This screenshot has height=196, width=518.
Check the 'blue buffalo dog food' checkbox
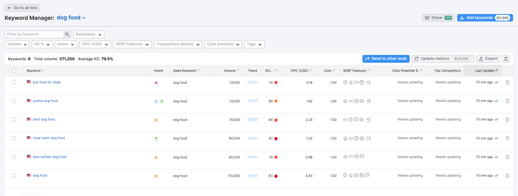click(14, 157)
